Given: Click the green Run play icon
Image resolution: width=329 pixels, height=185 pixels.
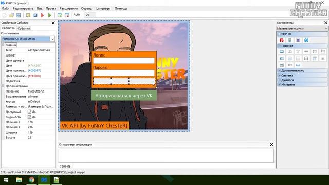Looking at the screenshot, I should (50, 15).
